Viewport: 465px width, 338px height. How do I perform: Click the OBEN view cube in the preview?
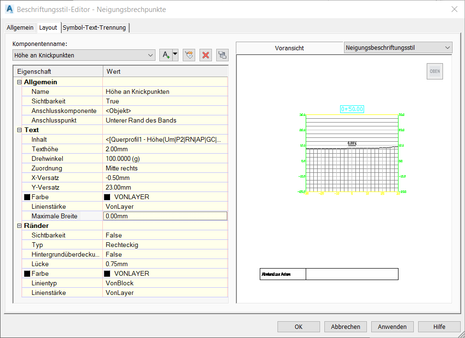434,71
